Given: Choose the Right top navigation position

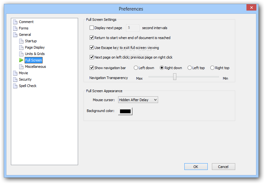Looking at the screenshot, I should tap(212, 68).
